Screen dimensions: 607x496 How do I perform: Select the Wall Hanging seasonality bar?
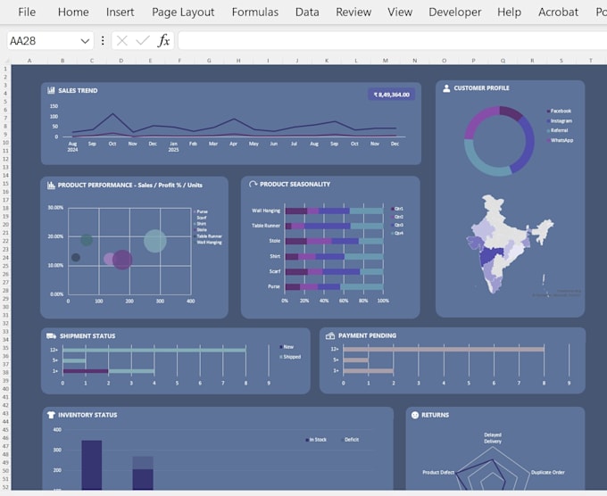(x=334, y=211)
